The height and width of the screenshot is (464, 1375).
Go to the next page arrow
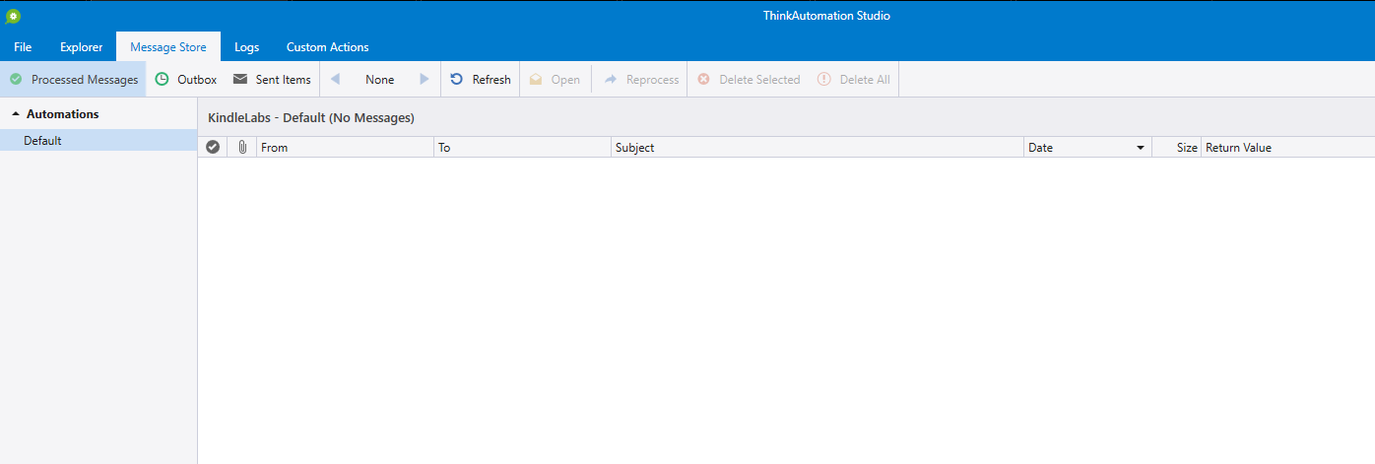pos(425,80)
